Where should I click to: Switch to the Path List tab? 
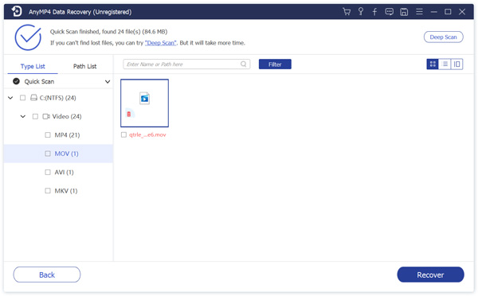pyautogui.click(x=84, y=66)
